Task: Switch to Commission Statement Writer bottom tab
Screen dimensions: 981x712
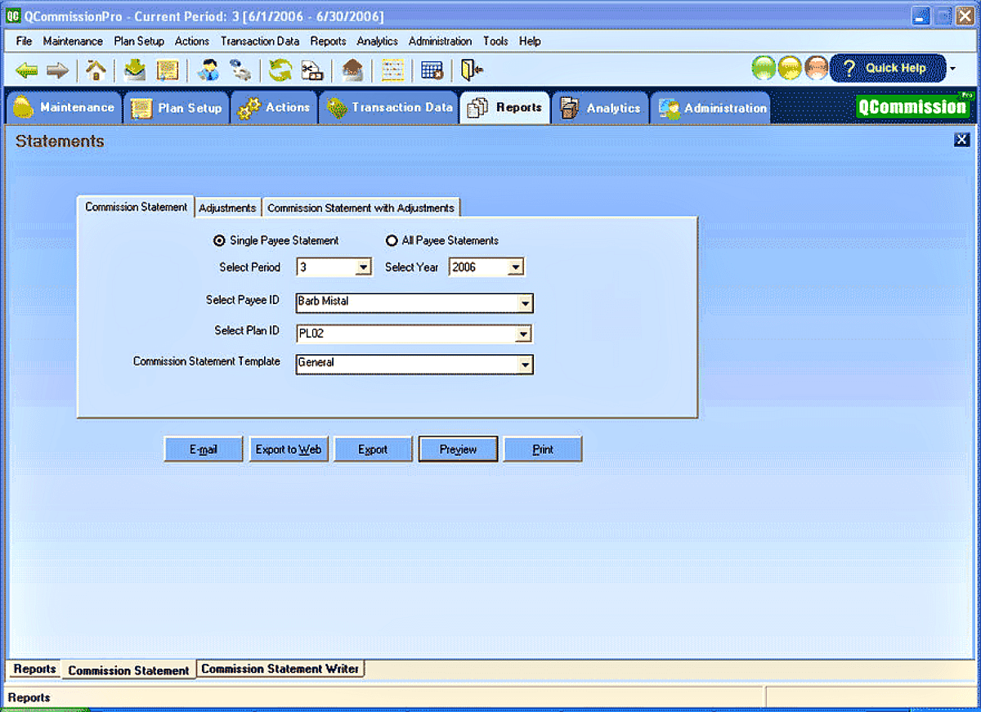Action: point(280,669)
